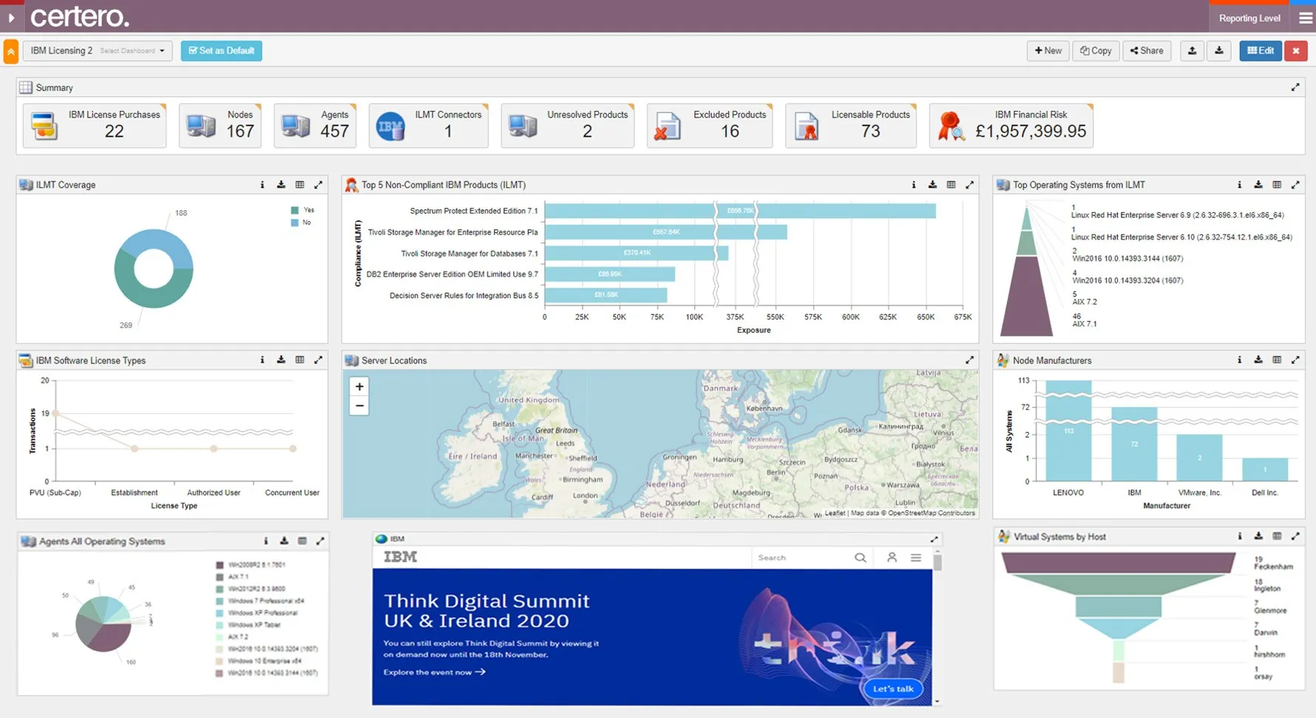Click the upload dashboard icon

point(1192,50)
